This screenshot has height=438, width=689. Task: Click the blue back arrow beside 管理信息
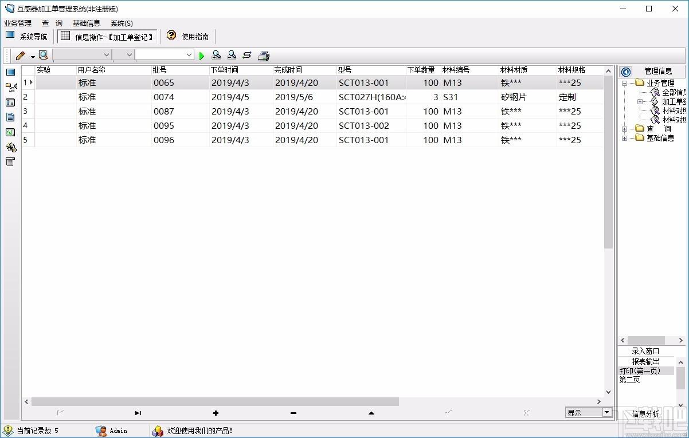626,72
